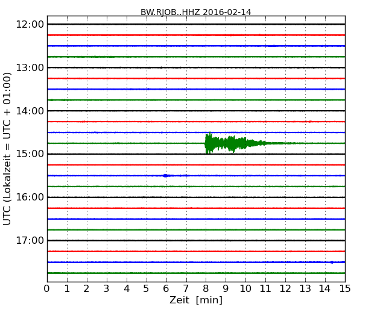Screen dimensions: 392x313
Task: Click the x-axis tick label 0
Action: [47, 289]
